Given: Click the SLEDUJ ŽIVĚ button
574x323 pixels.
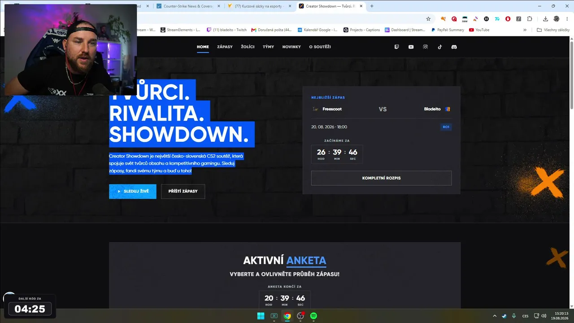Looking at the screenshot, I should click(x=133, y=191).
